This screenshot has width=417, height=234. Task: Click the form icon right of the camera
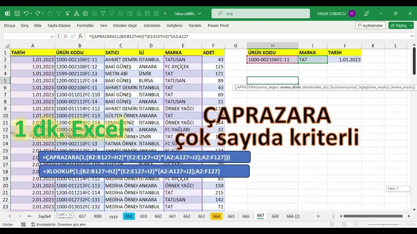click(130, 14)
